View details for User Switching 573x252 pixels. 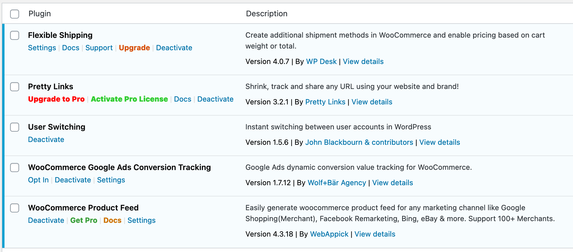pos(440,142)
